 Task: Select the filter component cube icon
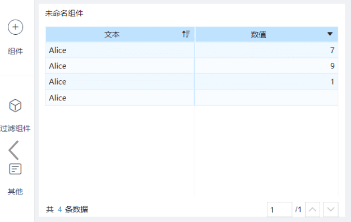[15, 105]
